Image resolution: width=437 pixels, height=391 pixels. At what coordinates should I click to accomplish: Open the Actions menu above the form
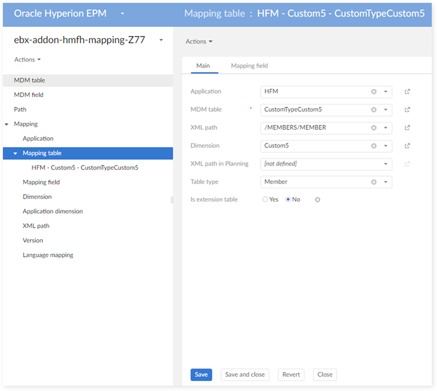point(199,41)
